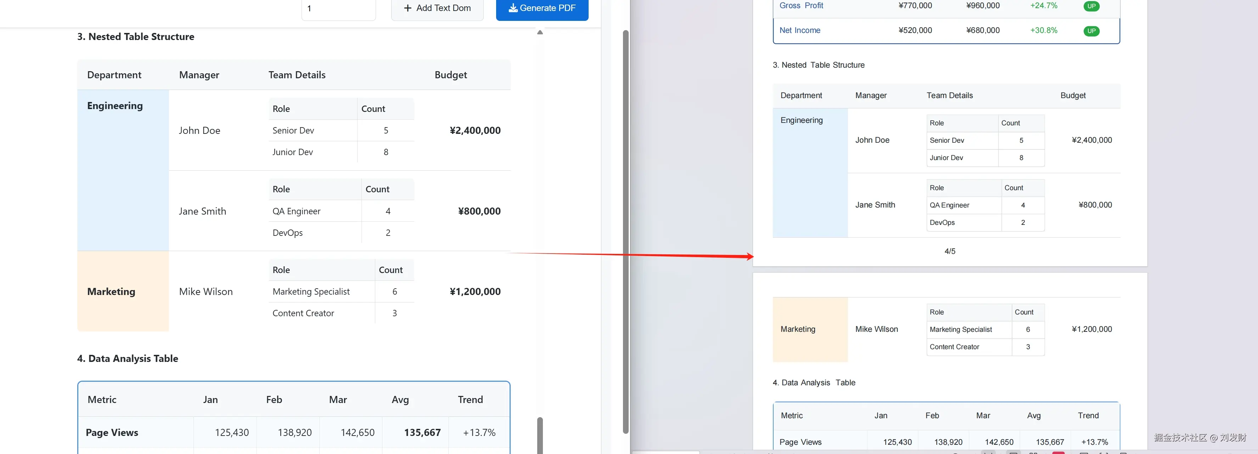Click the Gross Profit link in the PDF
1258x454 pixels.
[801, 5]
